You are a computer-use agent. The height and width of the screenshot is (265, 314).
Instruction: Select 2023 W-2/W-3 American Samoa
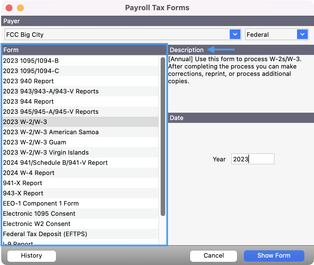51,132
